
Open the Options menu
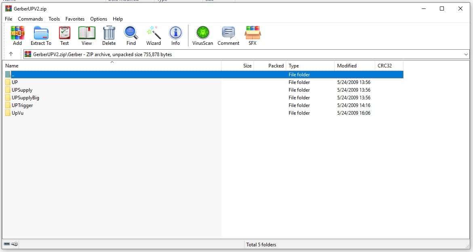point(98,19)
